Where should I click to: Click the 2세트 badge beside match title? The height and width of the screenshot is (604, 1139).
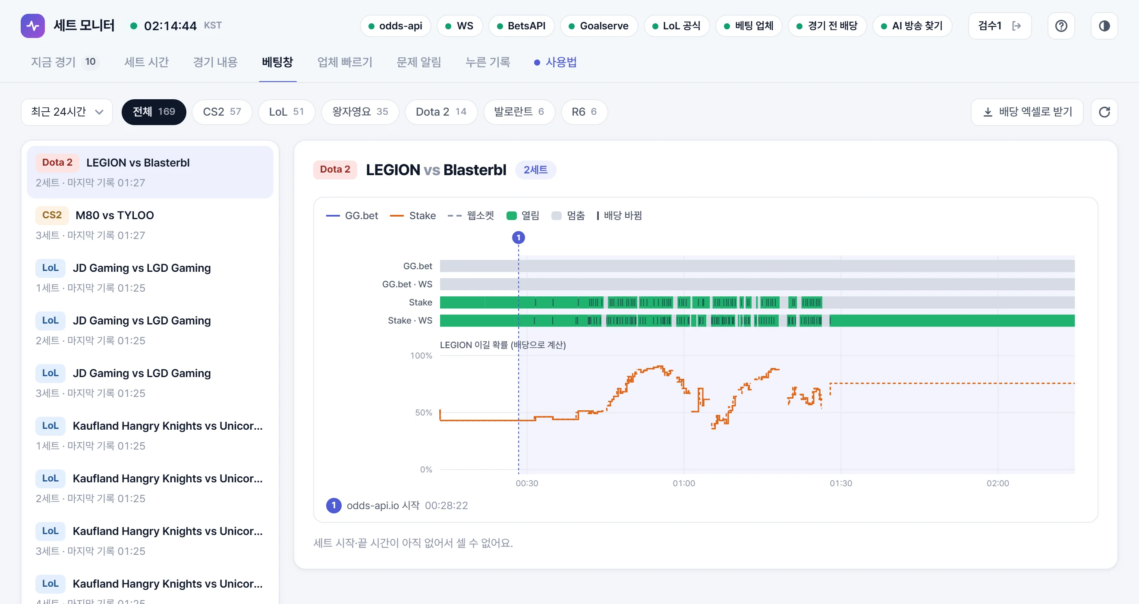coord(535,170)
